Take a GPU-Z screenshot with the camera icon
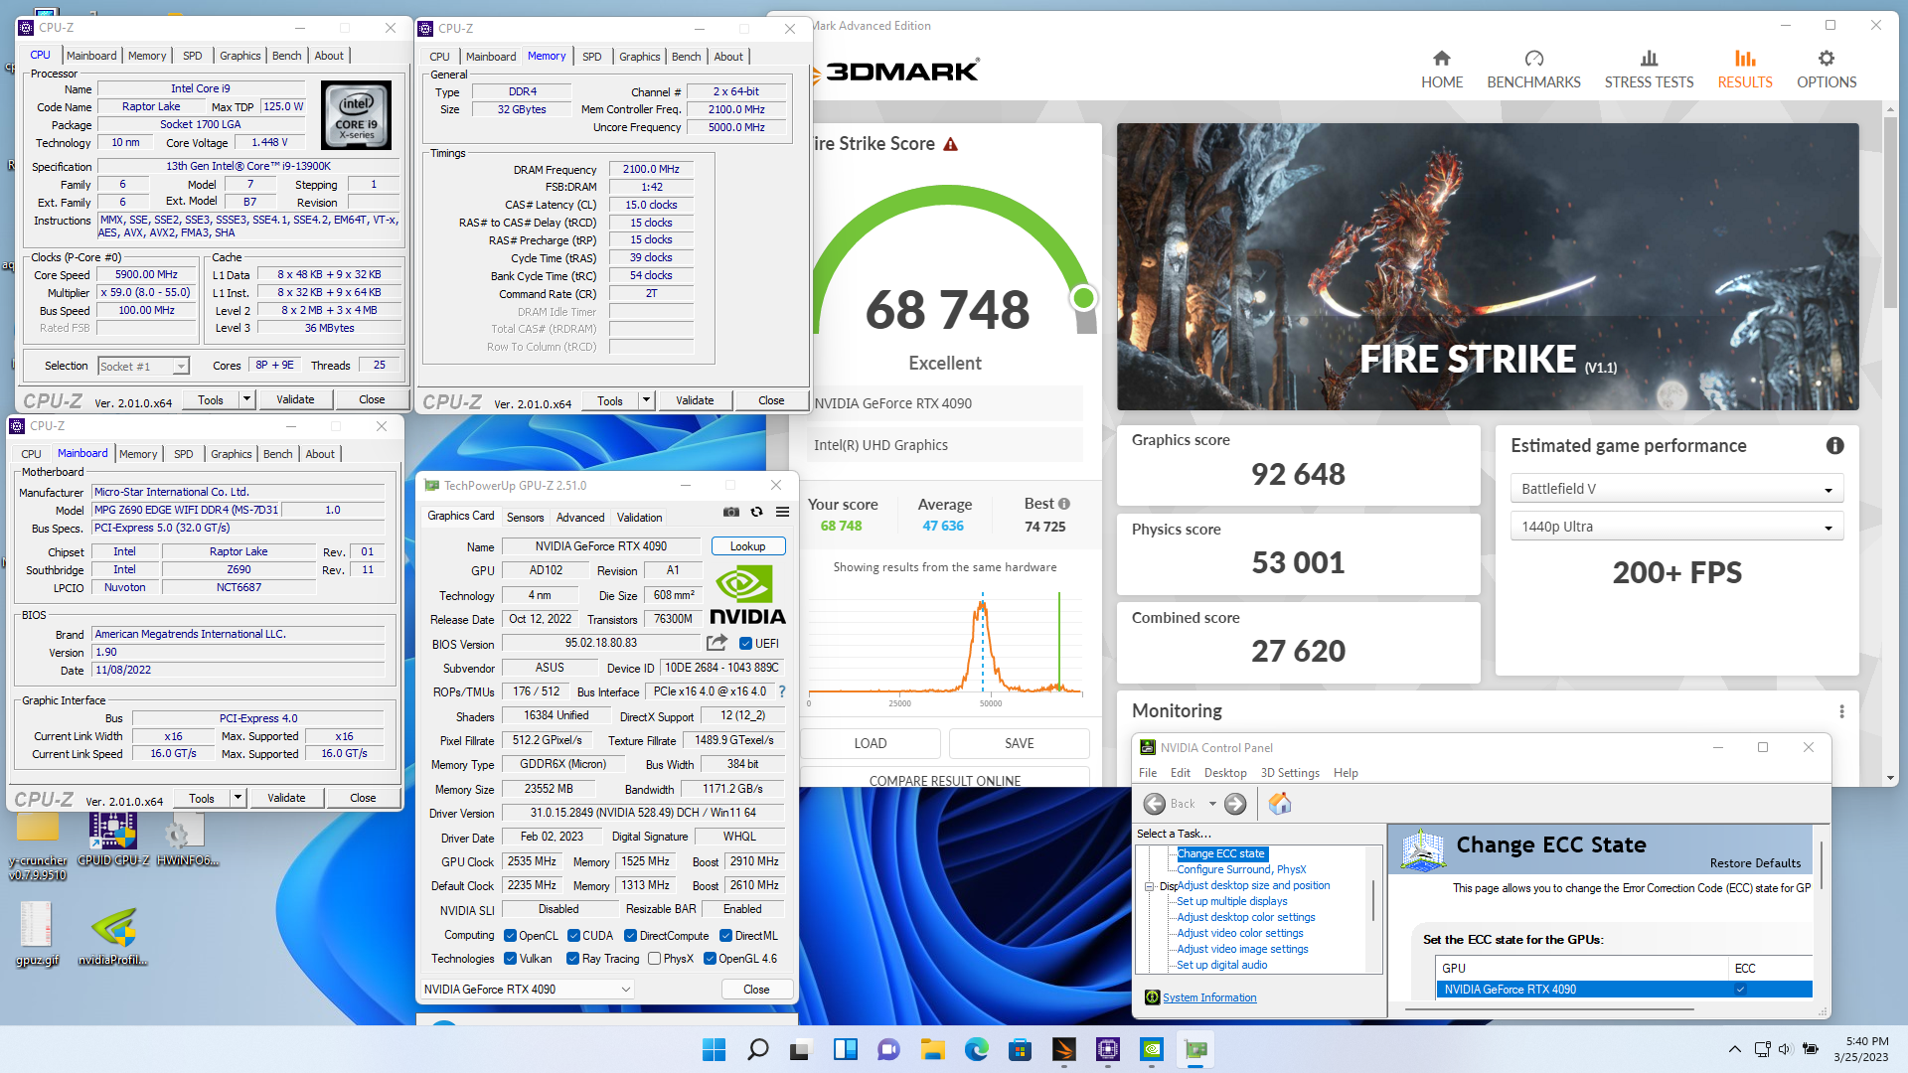 pos(731,512)
